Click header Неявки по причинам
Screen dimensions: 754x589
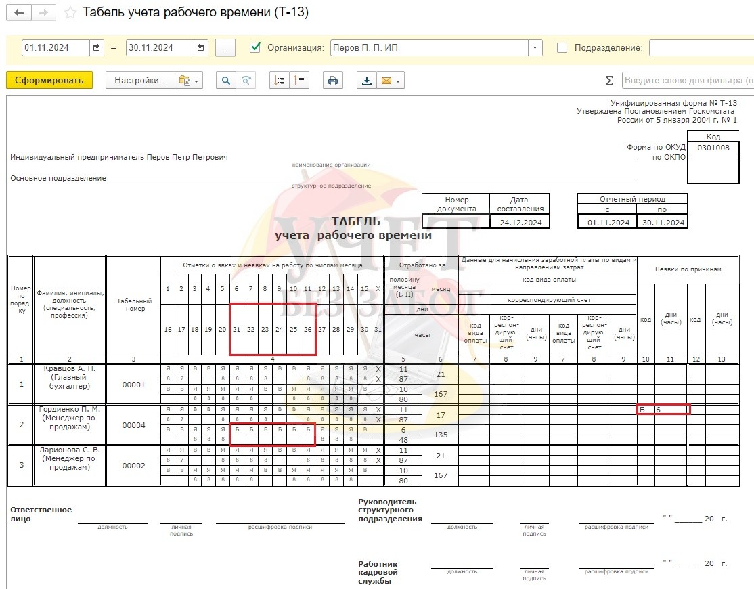pos(688,269)
